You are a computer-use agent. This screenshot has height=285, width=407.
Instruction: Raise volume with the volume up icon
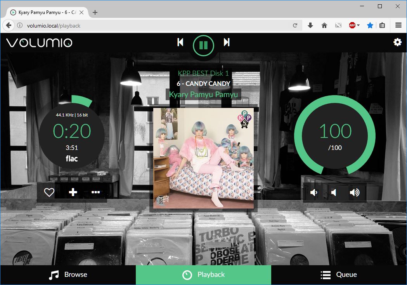(355, 193)
